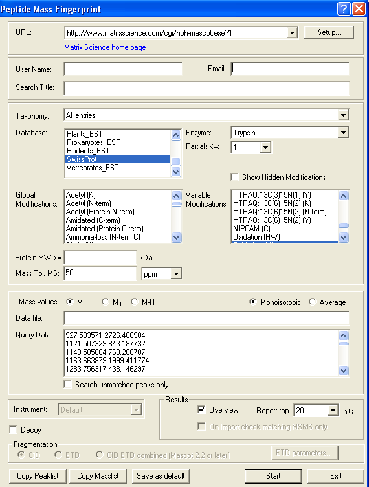Select the M-H mass values radio button
The width and height of the screenshot is (369, 487).
(135, 302)
